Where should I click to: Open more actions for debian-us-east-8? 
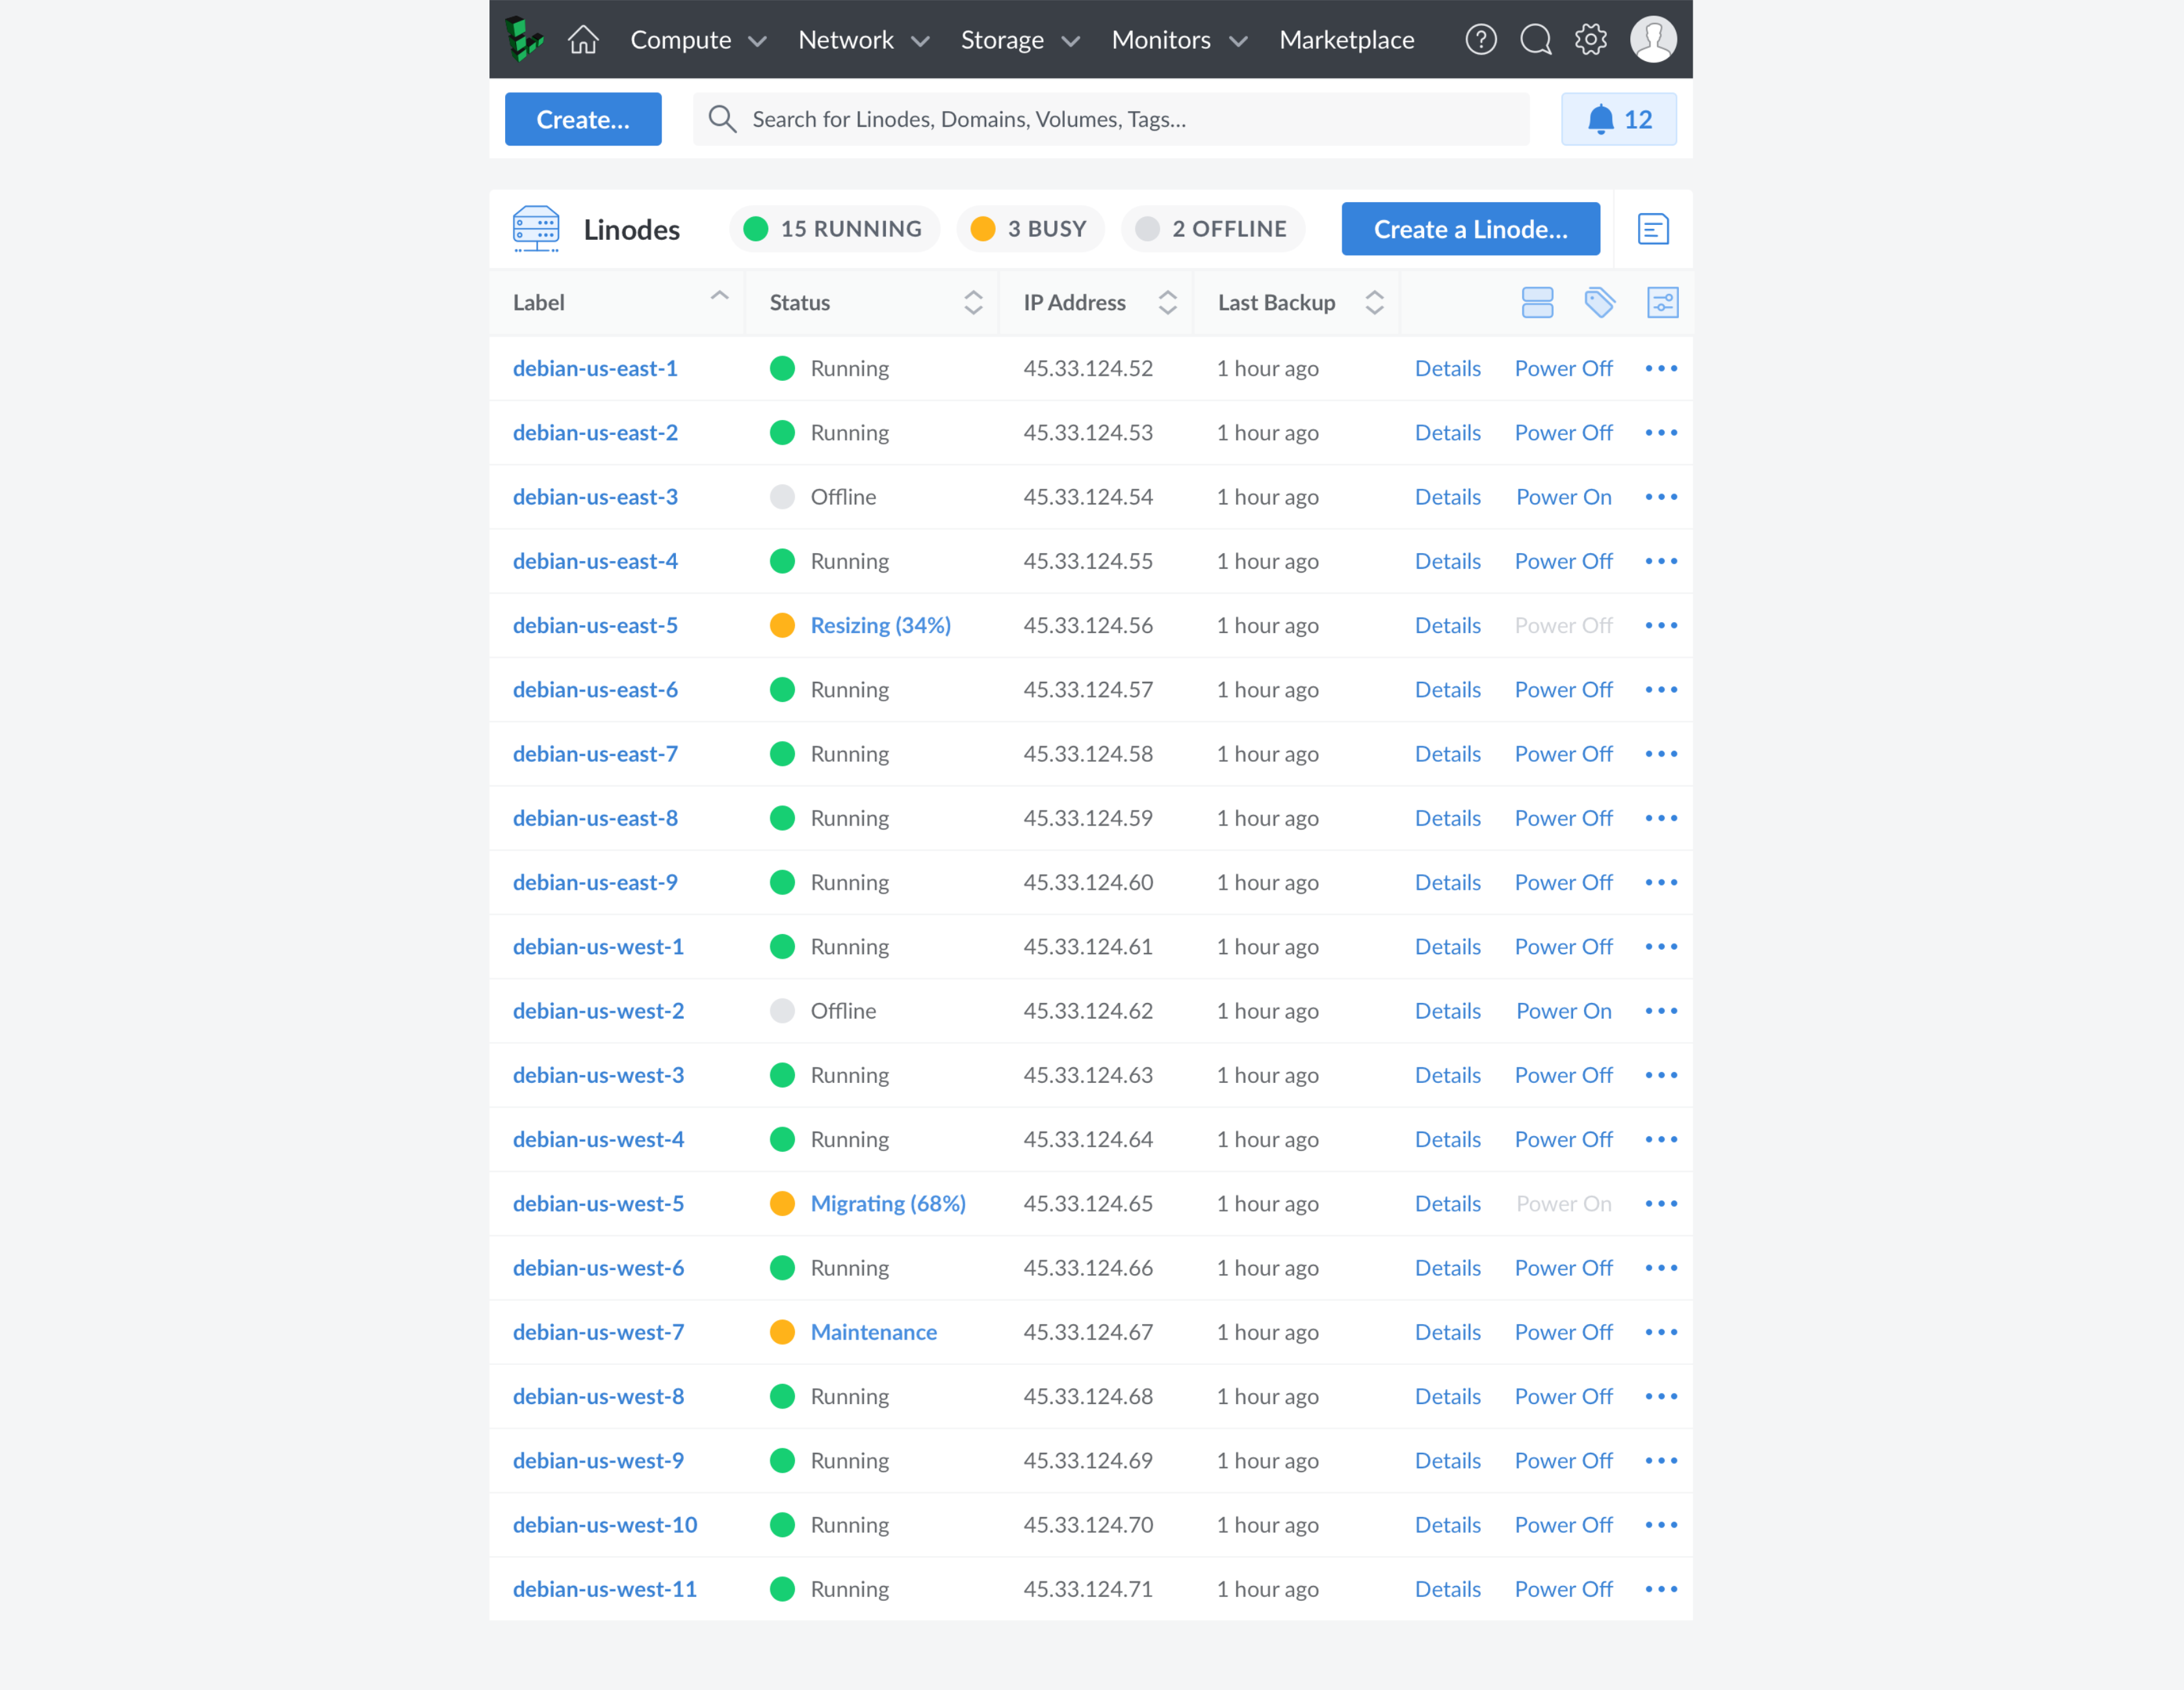pos(1660,818)
